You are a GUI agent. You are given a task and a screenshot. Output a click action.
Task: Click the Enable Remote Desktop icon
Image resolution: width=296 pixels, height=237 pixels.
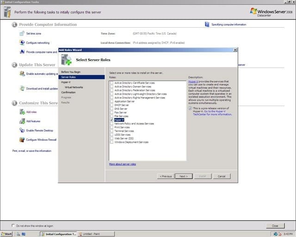pos(22,131)
